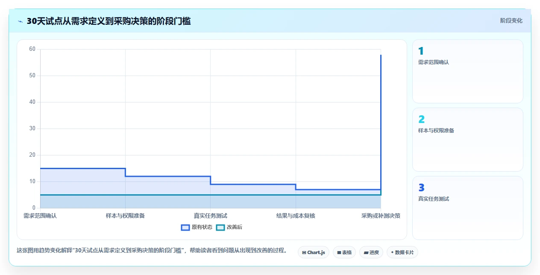This screenshot has height=275, width=540.
Task: Click the lightning icon beside the title
Action: pyautogui.click(x=21, y=21)
